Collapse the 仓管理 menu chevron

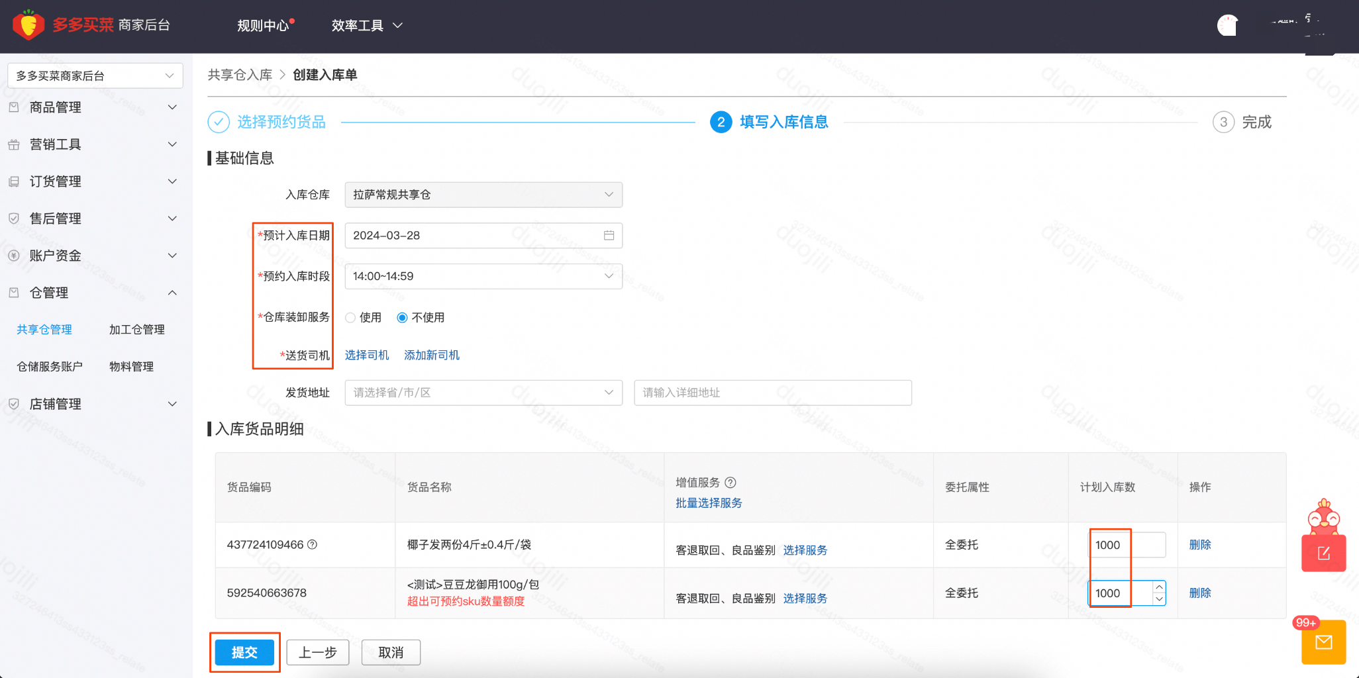coord(172,293)
